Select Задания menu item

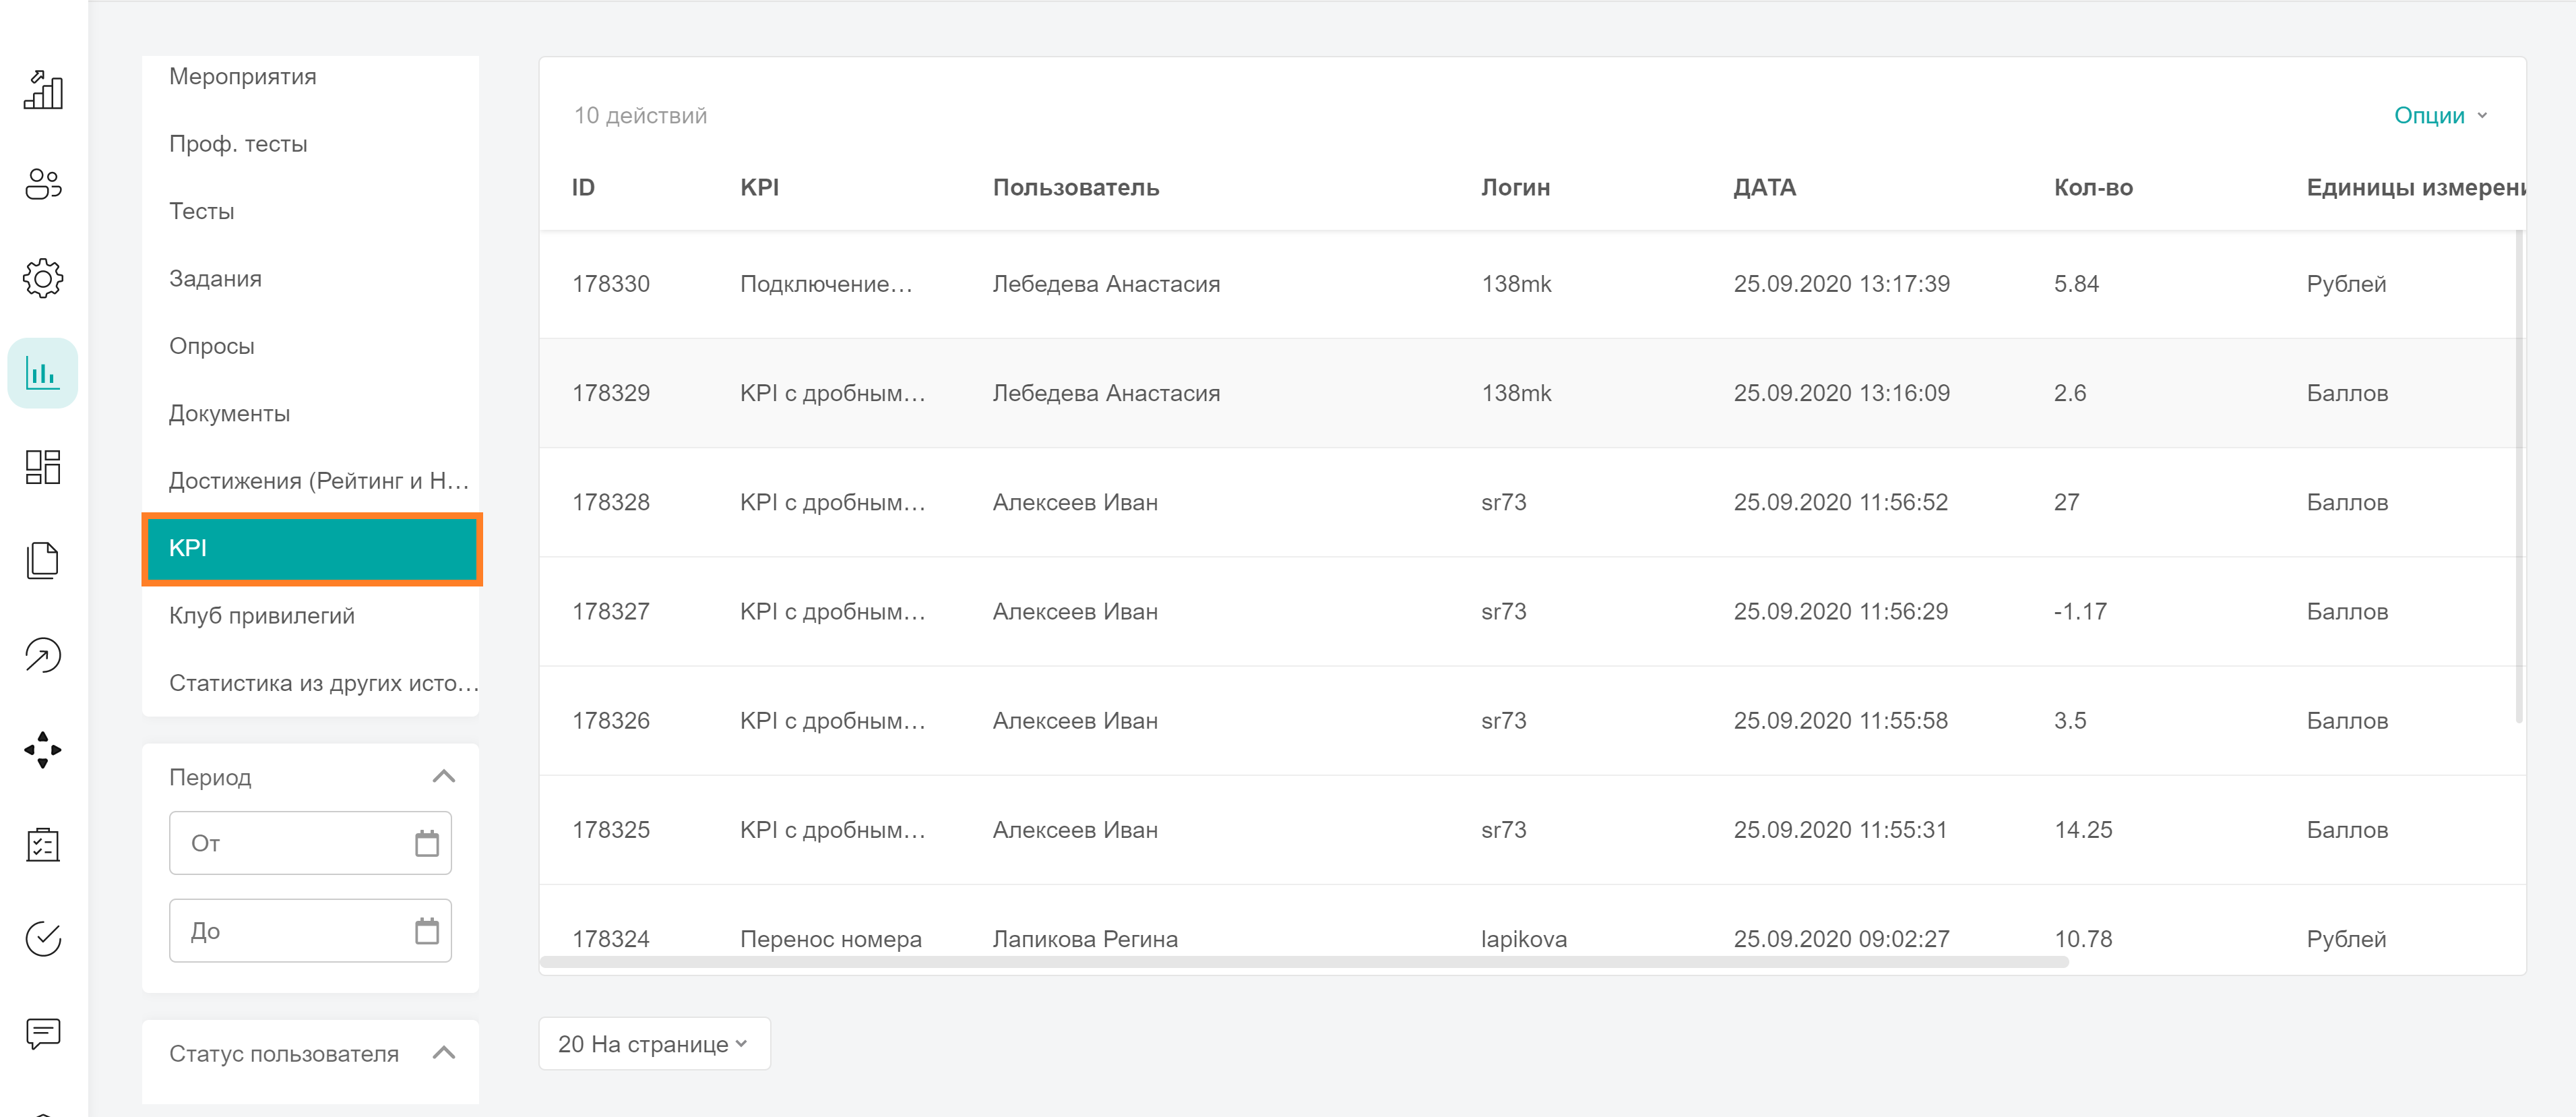[215, 279]
